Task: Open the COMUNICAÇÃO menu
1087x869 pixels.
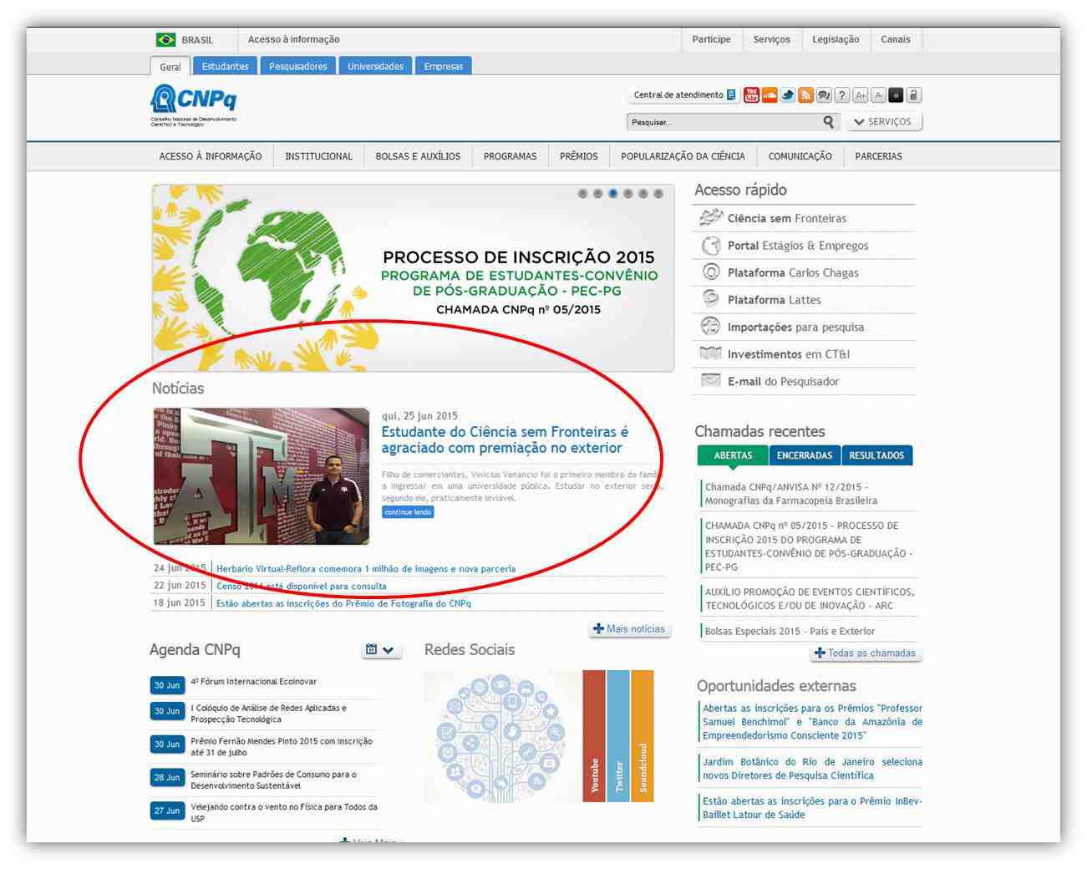Action: click(x=800, y=156)
